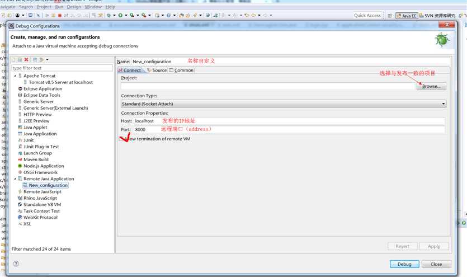Collapse all configurations in the tree
Viewport: 467px width, 277px height.
(35, 60)
